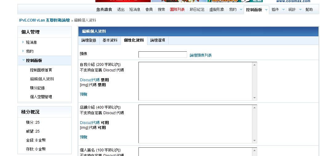This screenshot has height=156, width=328.
Task: Switch to 論壇選項 tab
Action: tap(158, 41)
